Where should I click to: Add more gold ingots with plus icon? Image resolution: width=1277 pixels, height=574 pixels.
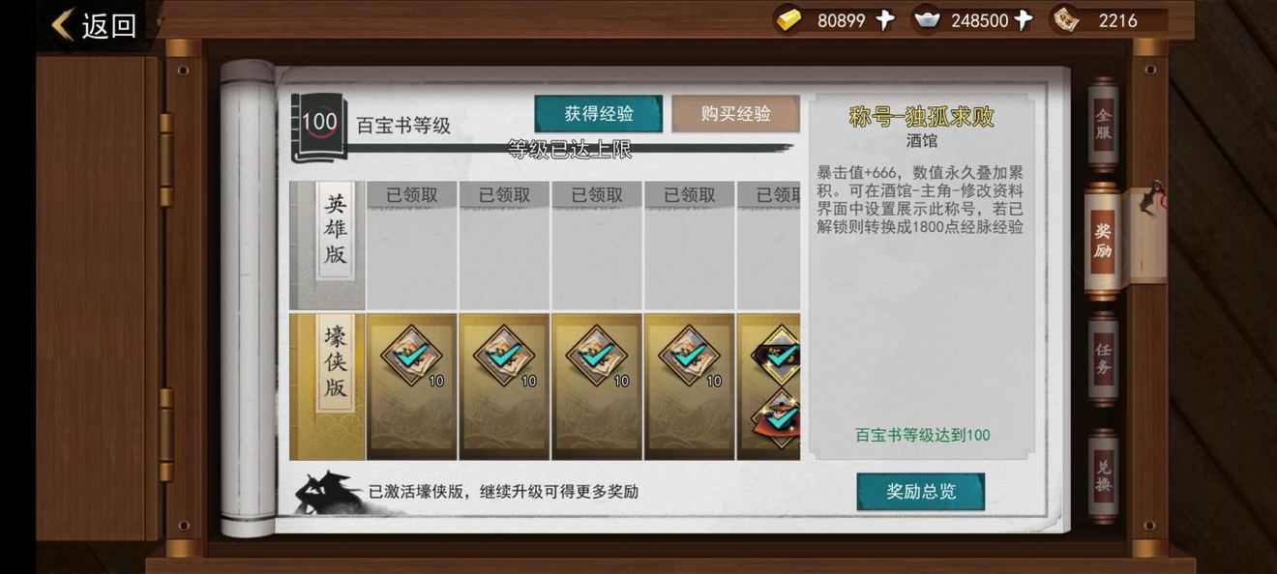(x=885, y=20)
